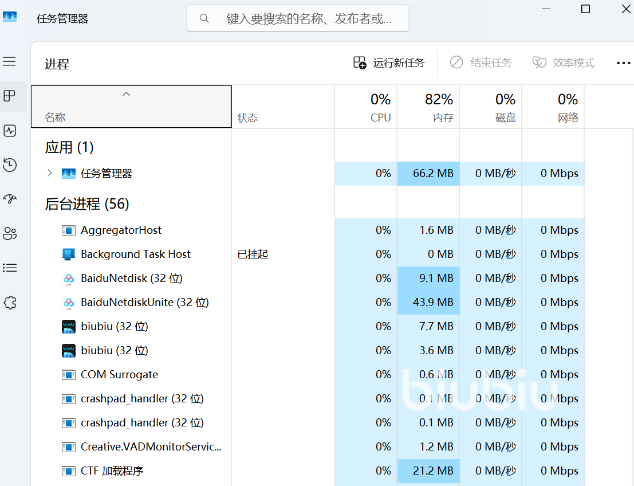Collapse the 名称 column sort arrow
The width and height of the screenshot is (634, 486).
[x=127, y=94]
